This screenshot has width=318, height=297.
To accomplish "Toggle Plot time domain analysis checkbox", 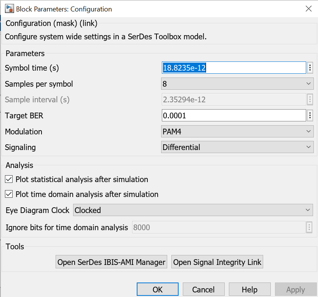I will 9,194.
